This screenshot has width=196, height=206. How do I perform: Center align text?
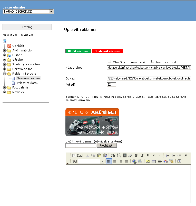pyautogui.click(x=115, y=161)
